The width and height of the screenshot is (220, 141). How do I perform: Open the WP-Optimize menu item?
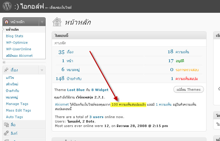pos(17,43)
